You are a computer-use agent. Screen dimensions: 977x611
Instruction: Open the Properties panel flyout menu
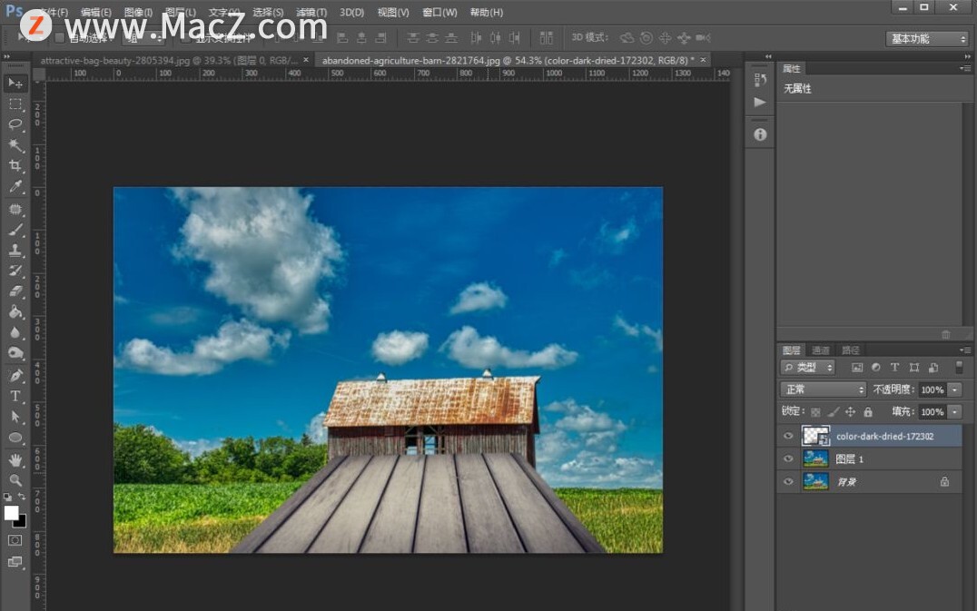(964, 68)
